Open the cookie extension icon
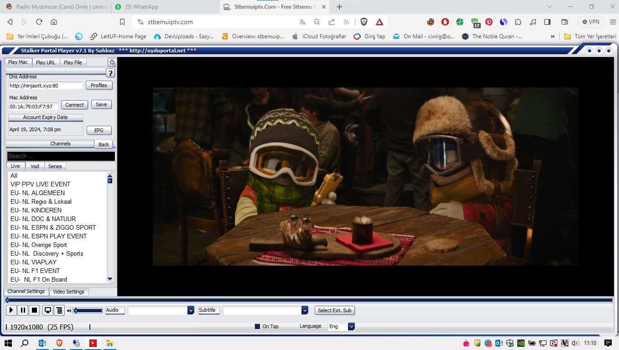This screenshot has height=350, width=619. coord(431,22)
